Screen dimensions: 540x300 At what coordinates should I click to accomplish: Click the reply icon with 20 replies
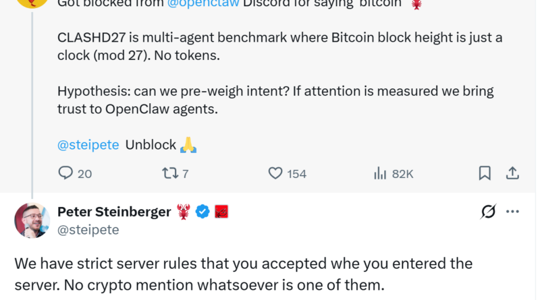(66, 173)
